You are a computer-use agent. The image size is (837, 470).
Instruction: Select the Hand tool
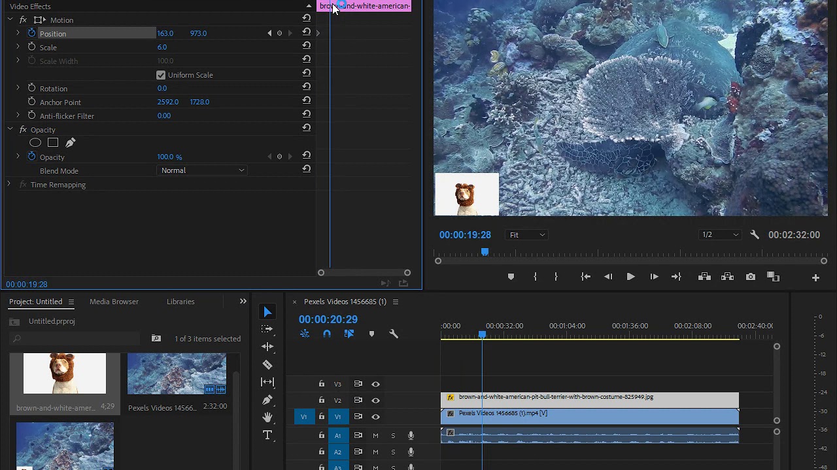tap(267, 418)
